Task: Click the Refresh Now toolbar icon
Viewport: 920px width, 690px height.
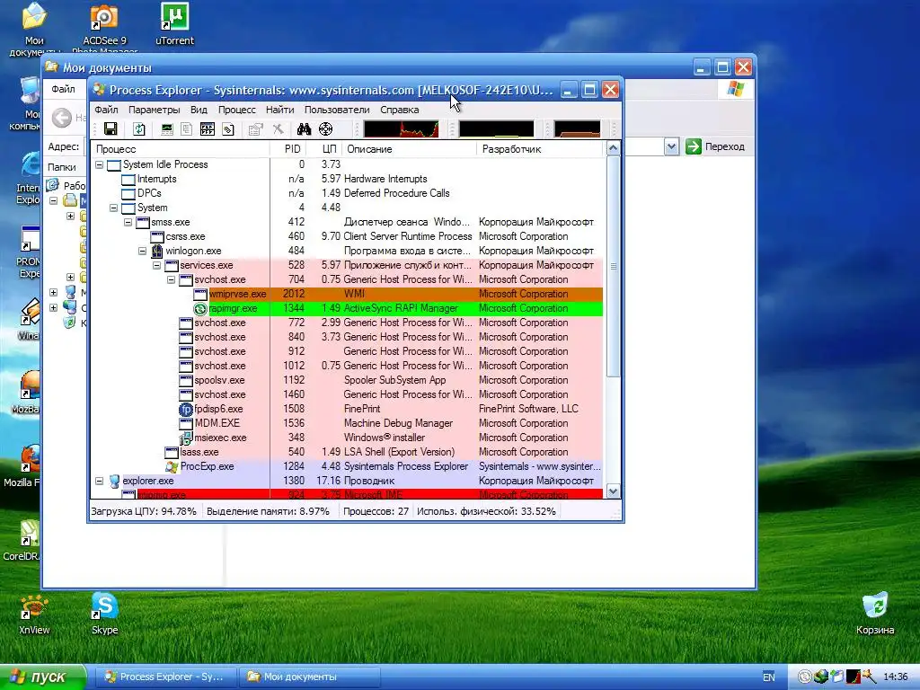Action: [x=139, y=129]
